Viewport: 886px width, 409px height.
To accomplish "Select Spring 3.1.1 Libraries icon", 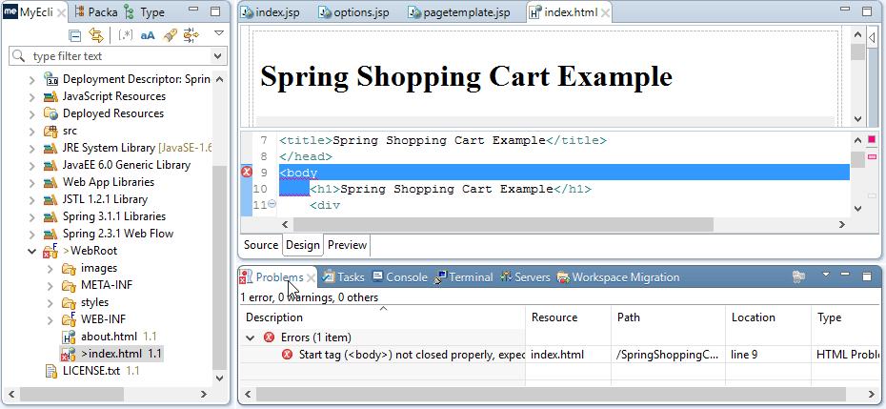I will point(50,216).
